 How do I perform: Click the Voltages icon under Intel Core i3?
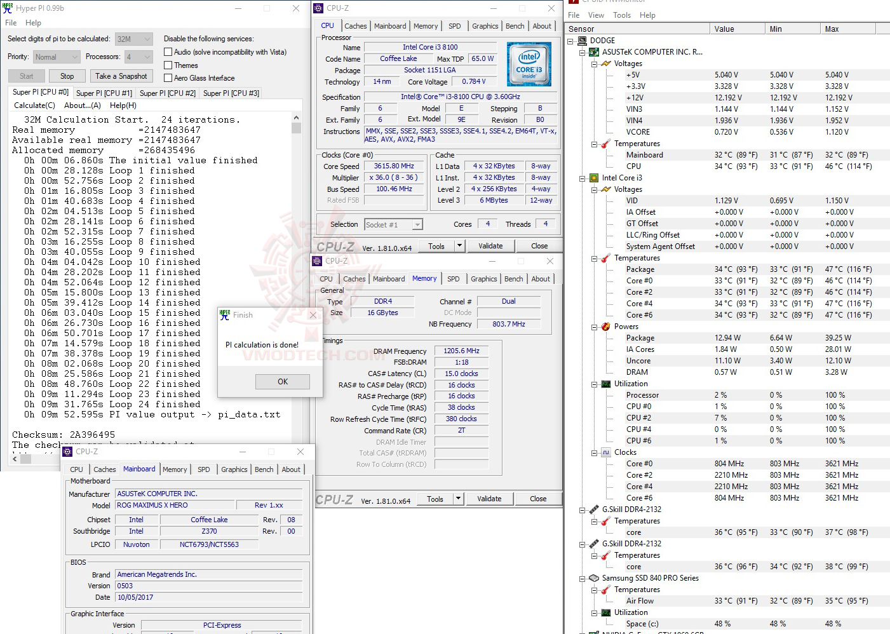[606, 189]
